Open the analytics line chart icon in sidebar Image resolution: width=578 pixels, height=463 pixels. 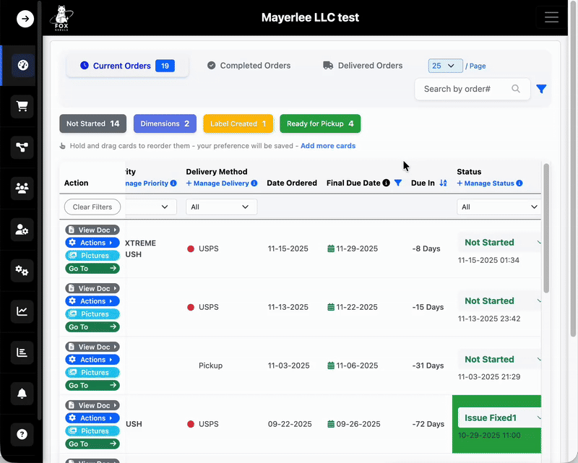22,311
